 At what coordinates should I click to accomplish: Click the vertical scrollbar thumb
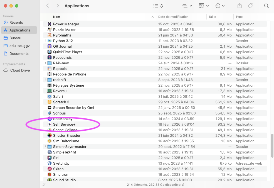click(x=272, y=145)
